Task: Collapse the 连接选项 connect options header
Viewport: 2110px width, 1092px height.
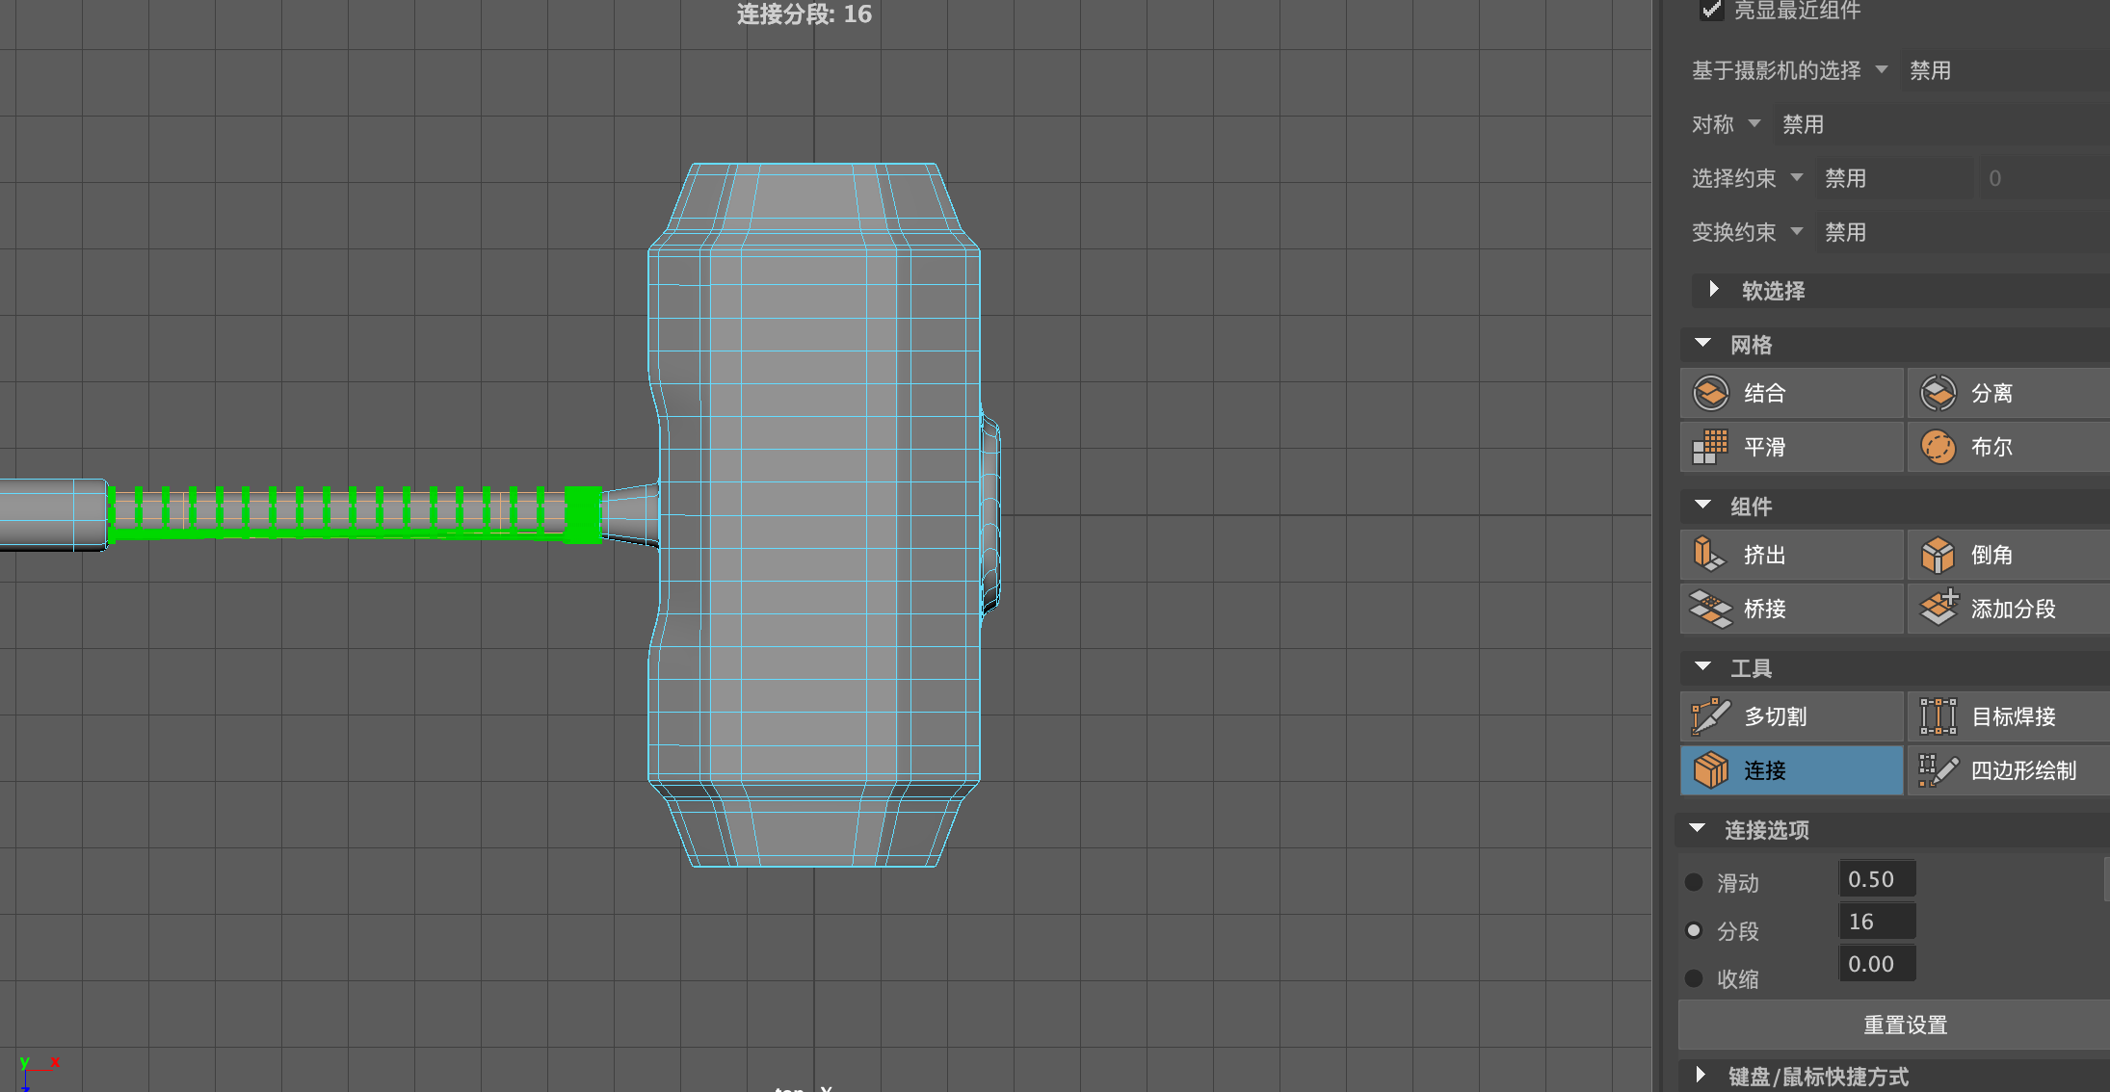Action: coord(1698,829)
